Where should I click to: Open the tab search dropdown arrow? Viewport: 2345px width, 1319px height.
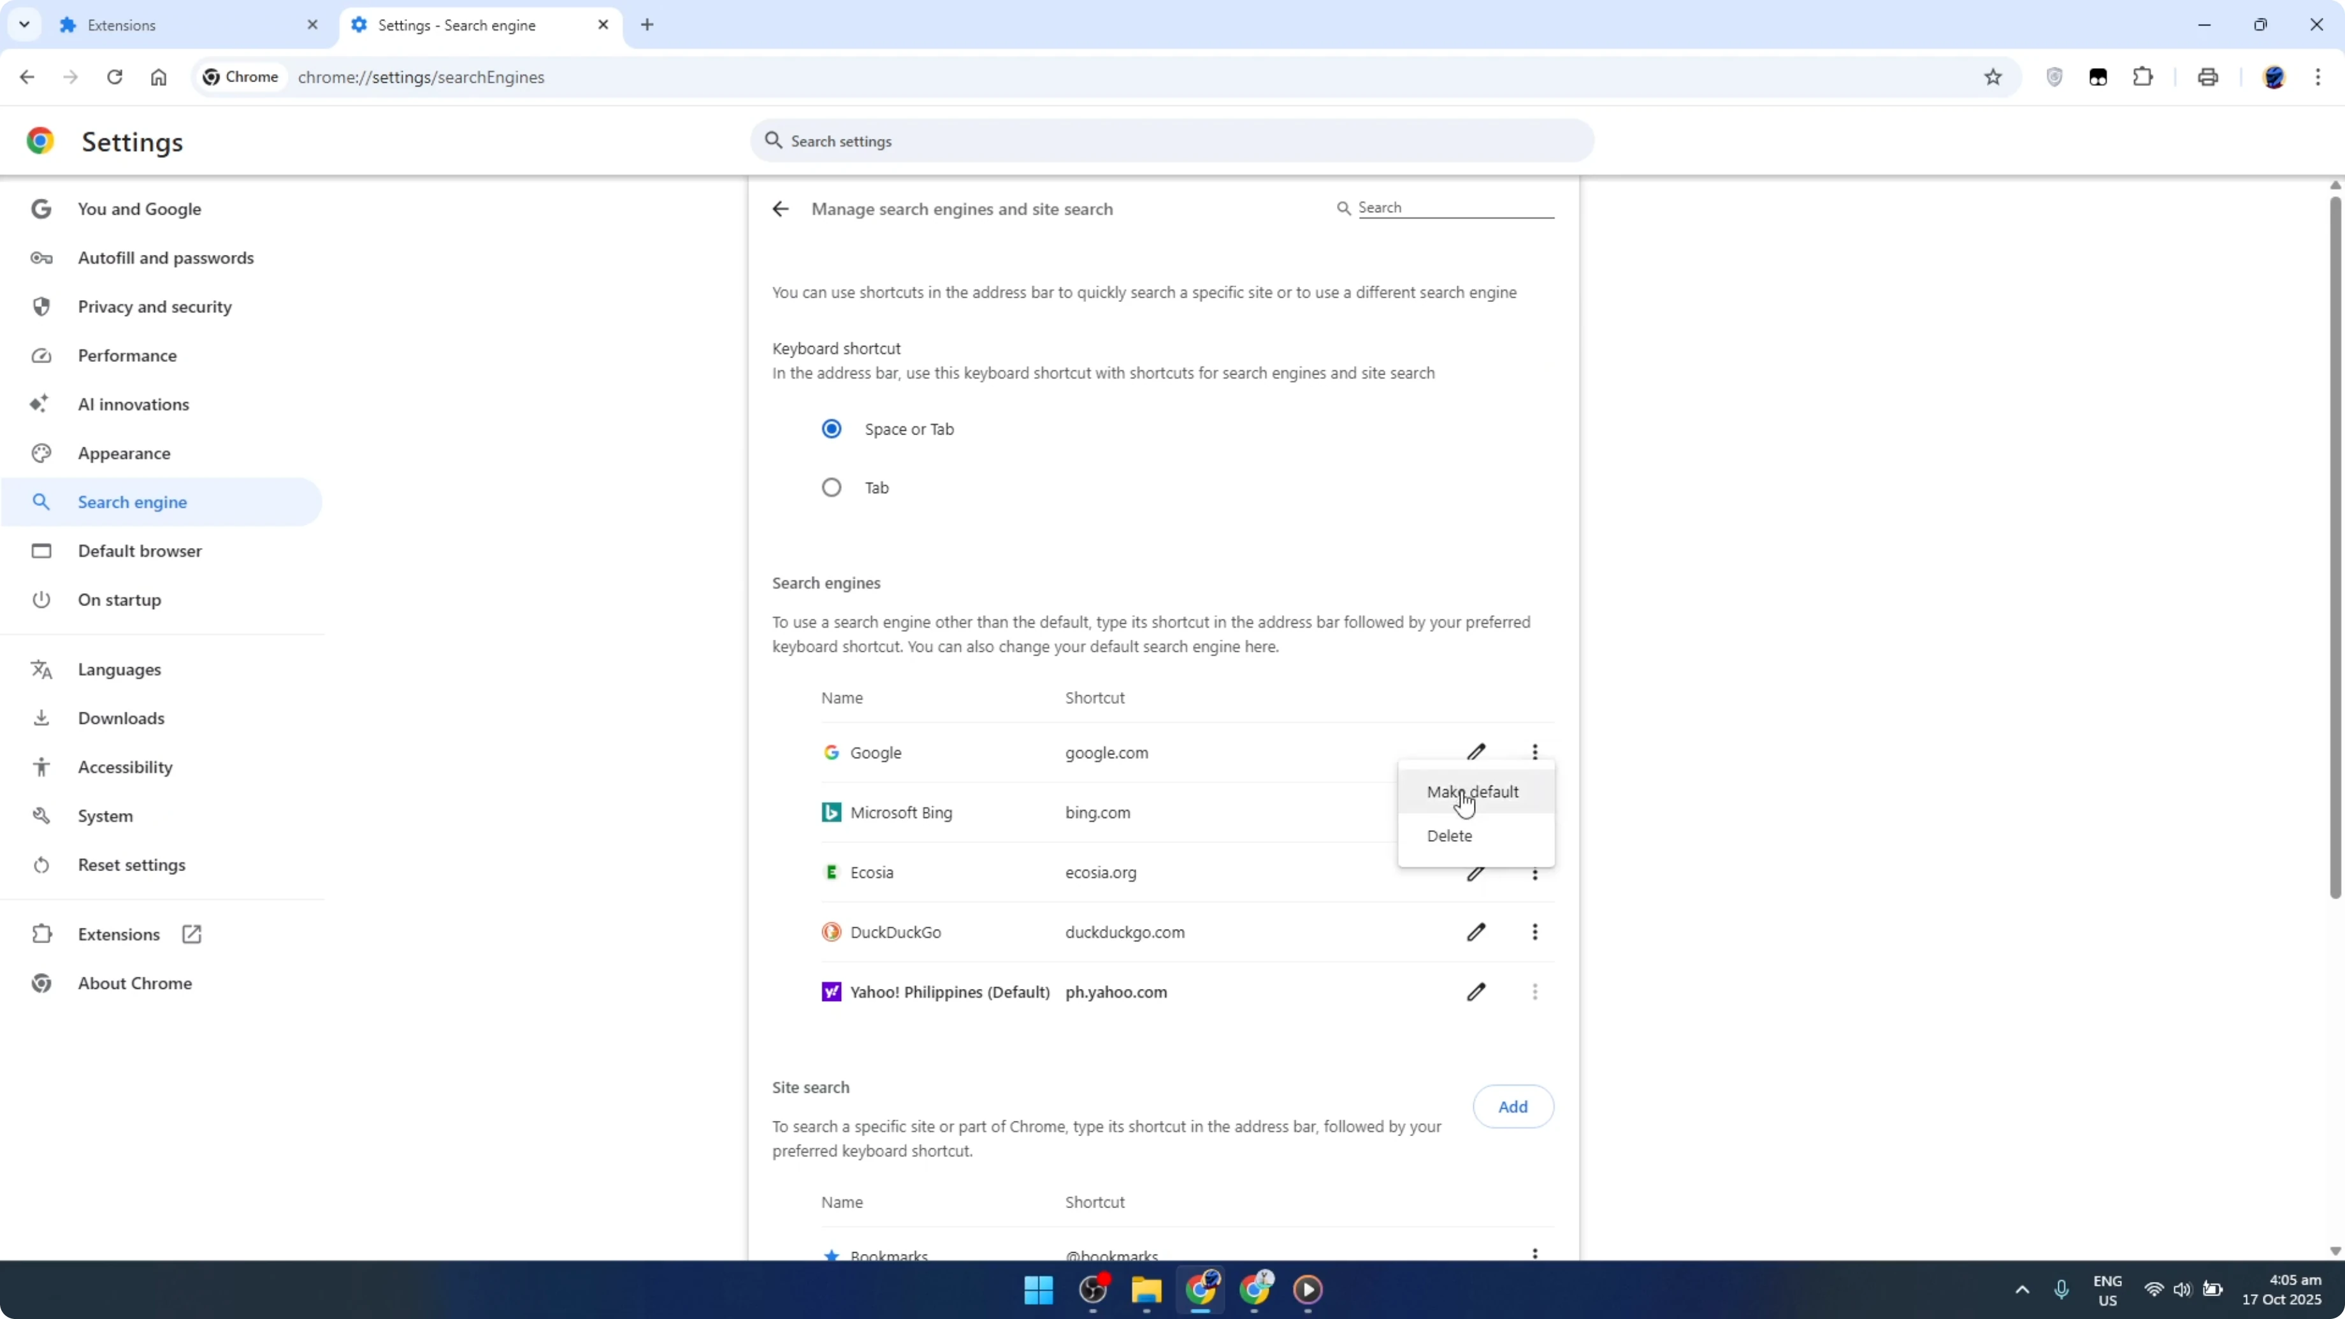pos(25,25)
